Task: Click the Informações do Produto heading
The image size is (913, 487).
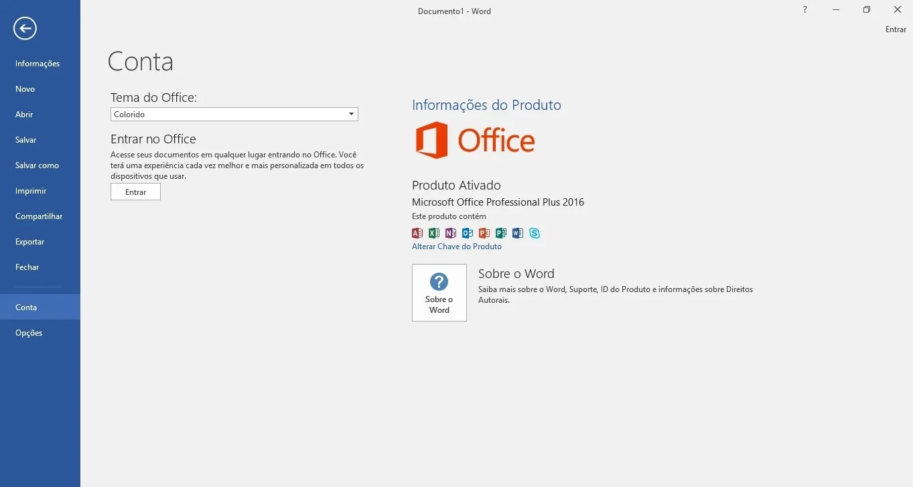Action: (486, 105)
